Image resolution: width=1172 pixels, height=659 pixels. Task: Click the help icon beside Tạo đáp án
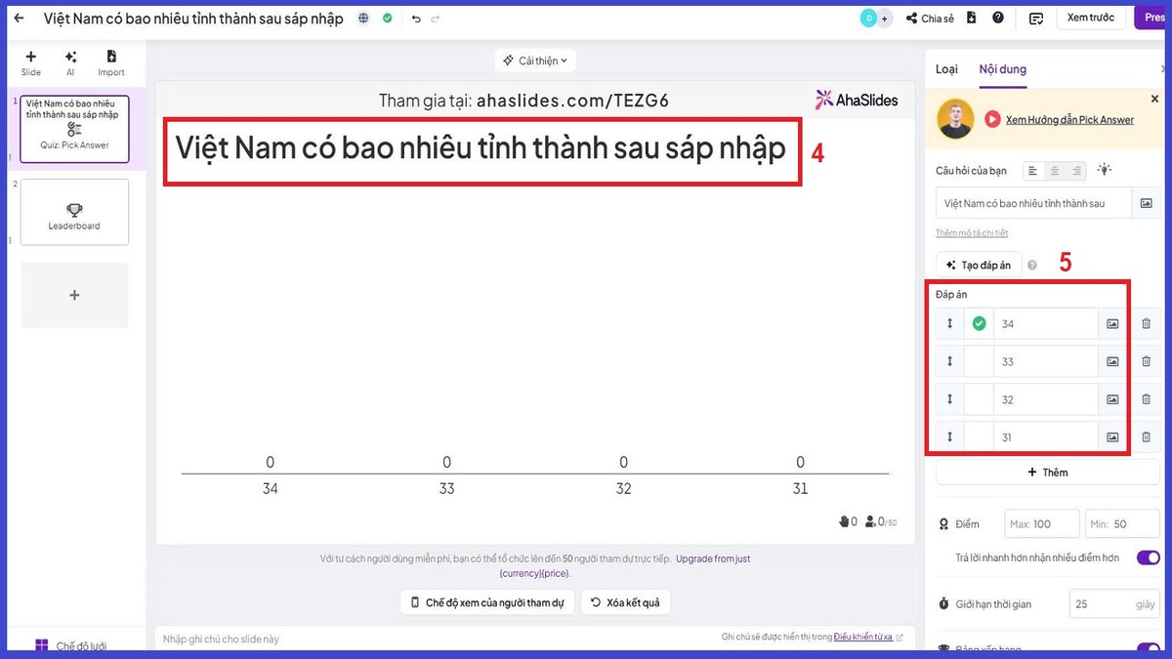(1032, 265)
